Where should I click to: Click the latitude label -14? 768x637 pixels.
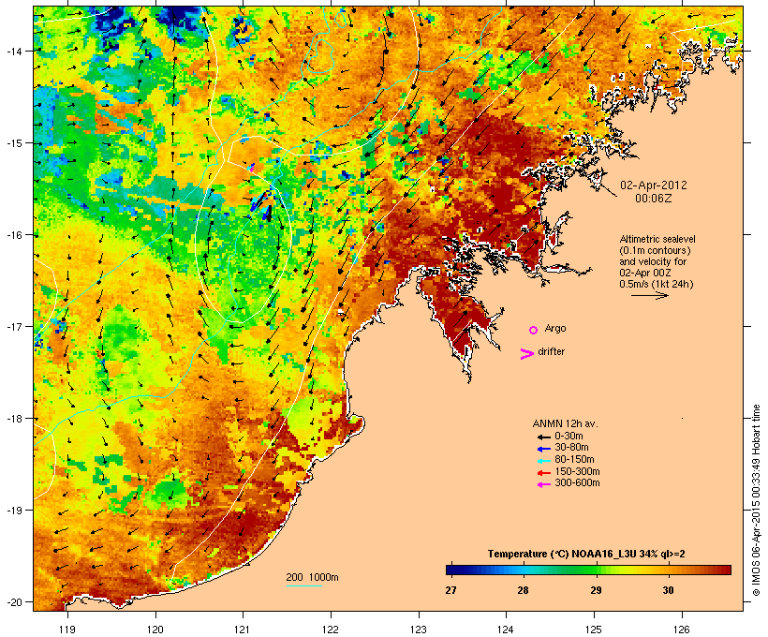pos(13,51)
